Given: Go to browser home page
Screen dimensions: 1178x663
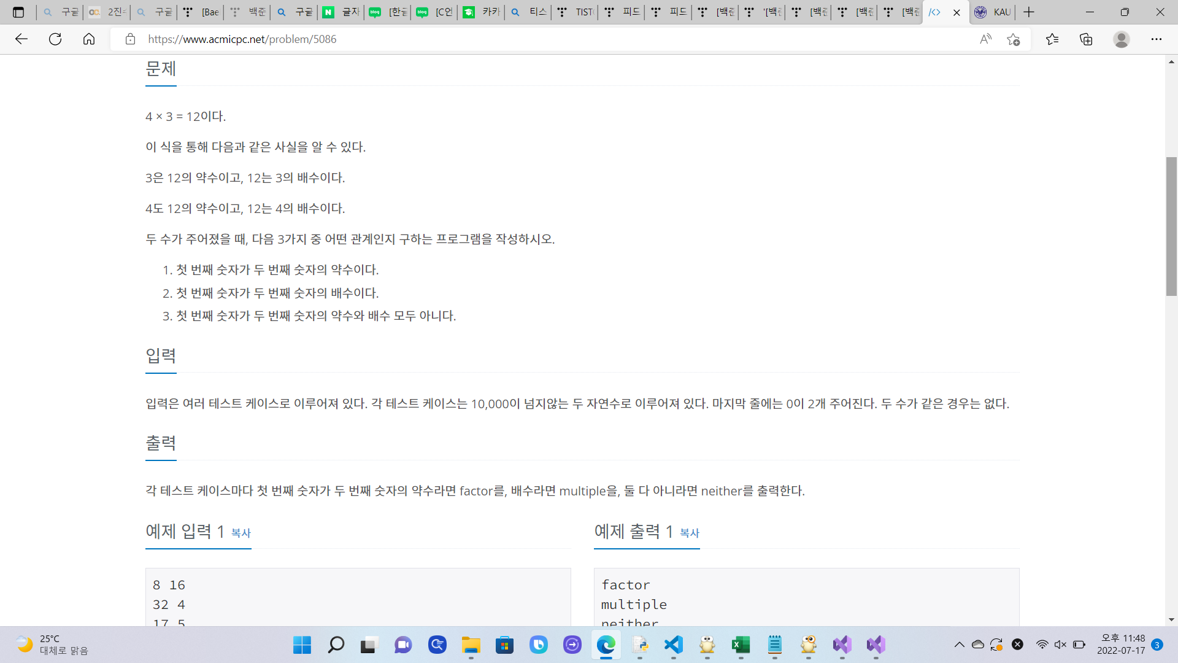Looking at the screenshot, I should coord(89,39).
